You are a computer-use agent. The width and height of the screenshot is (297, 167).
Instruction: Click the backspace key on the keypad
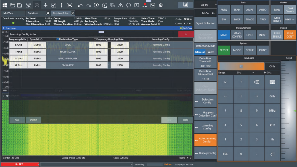pyautogui.click(x=257, y=82)
